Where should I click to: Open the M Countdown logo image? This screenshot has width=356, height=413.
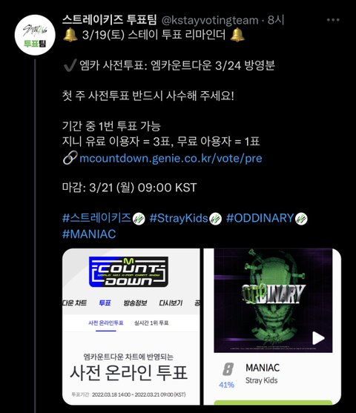click(x=128, y=272)
